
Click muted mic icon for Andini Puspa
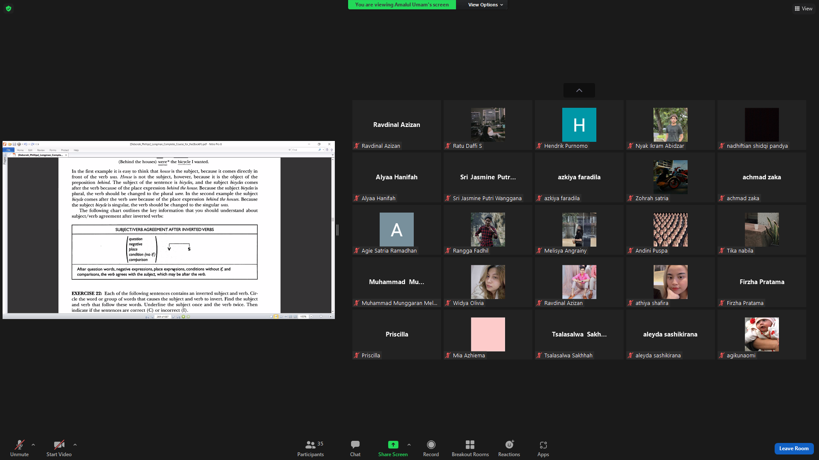pyautogui.click(x=630, y=250)
